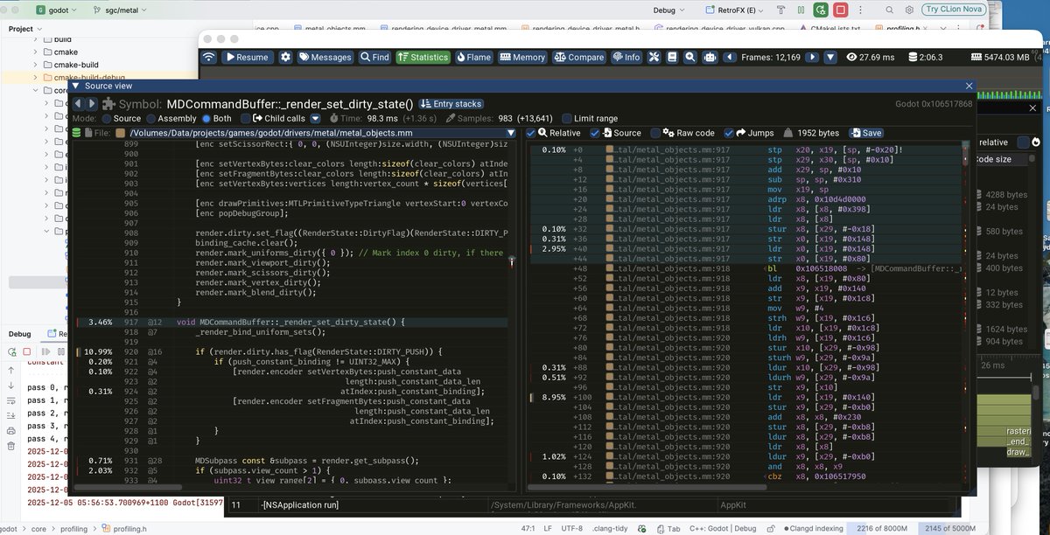Navigate forward in Source view history

(91, 103)
